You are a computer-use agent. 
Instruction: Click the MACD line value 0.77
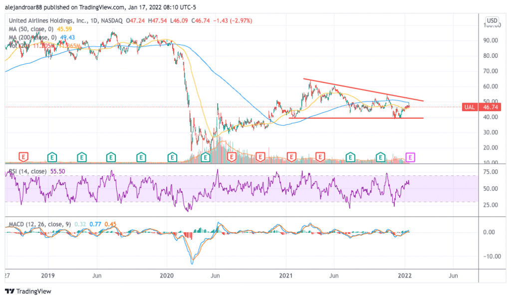tap(95, 224)
